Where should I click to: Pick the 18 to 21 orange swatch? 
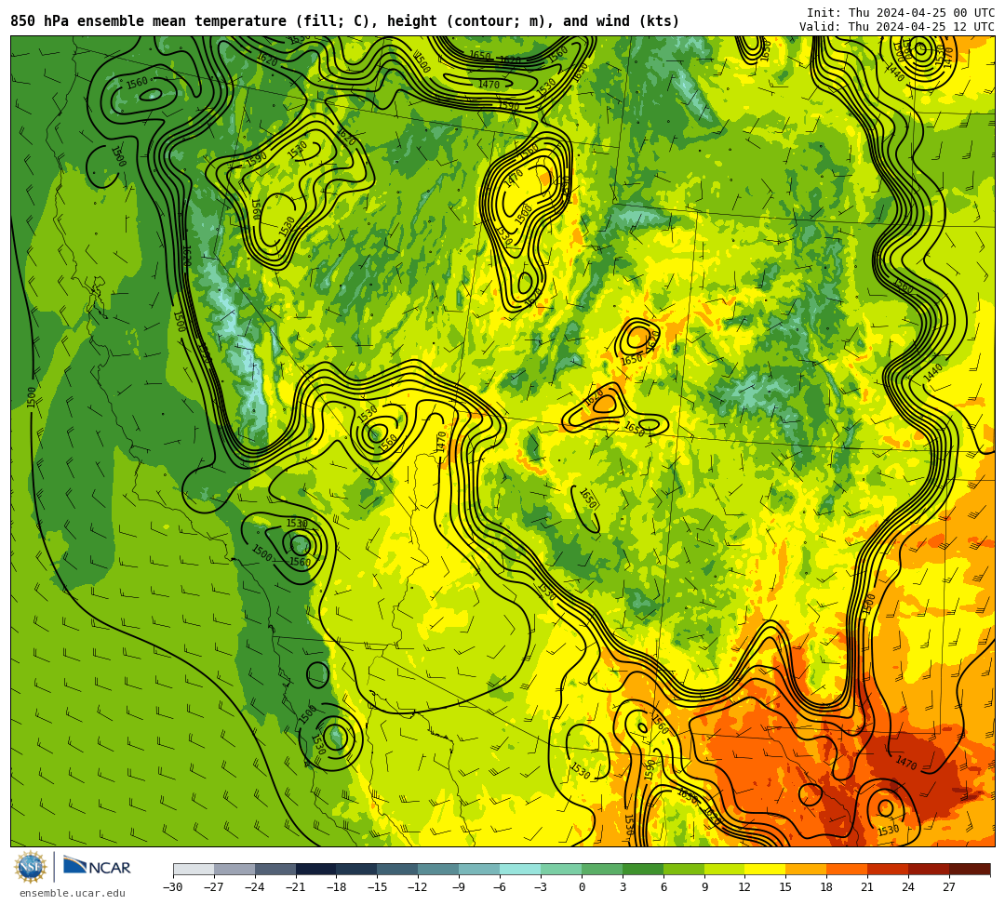tap(848, 869)
